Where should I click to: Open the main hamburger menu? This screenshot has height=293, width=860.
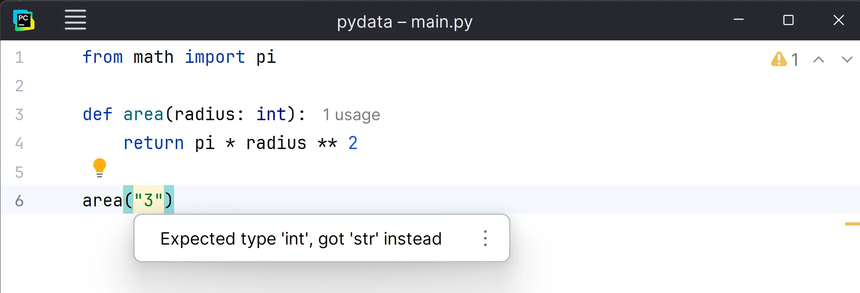75,20
